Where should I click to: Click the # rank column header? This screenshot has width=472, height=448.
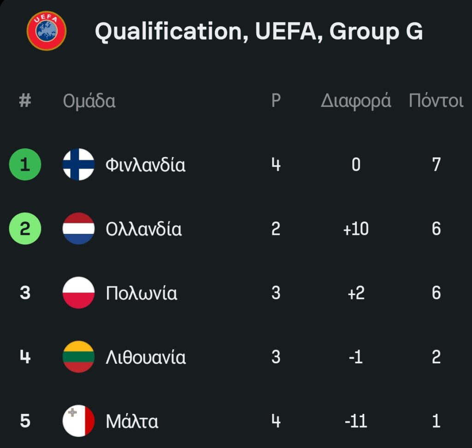pos(25,101)
